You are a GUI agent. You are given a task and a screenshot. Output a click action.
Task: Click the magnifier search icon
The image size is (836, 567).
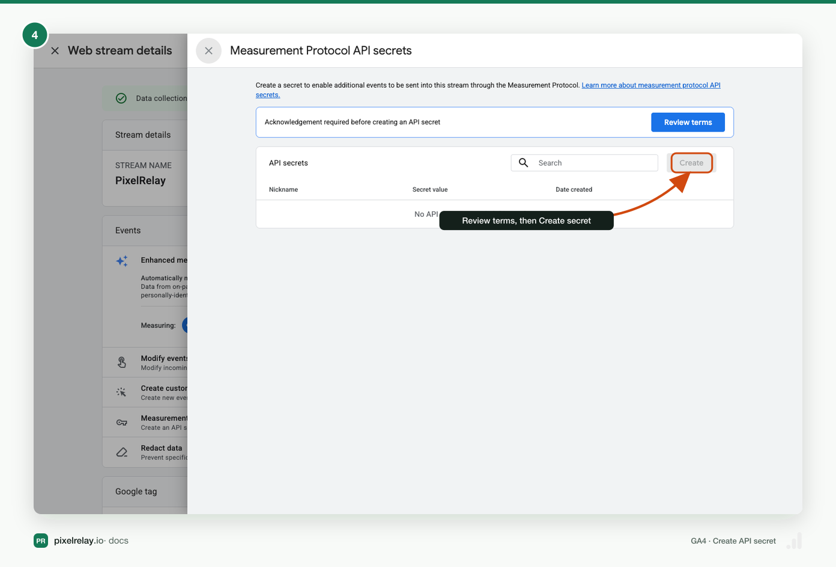(x=524, y=163)
